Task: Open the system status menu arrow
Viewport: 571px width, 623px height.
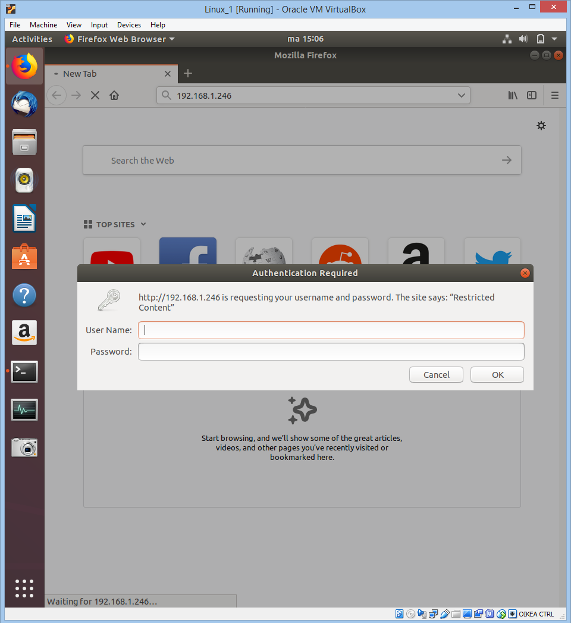Action: pyautogui.click(x=555, y=39)
